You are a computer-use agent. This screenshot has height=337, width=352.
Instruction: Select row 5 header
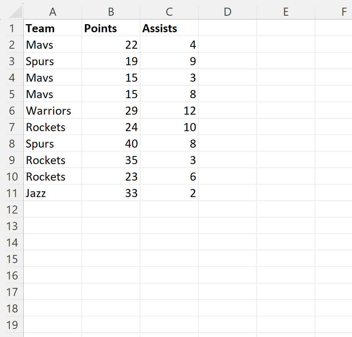(x=13, y=94)
